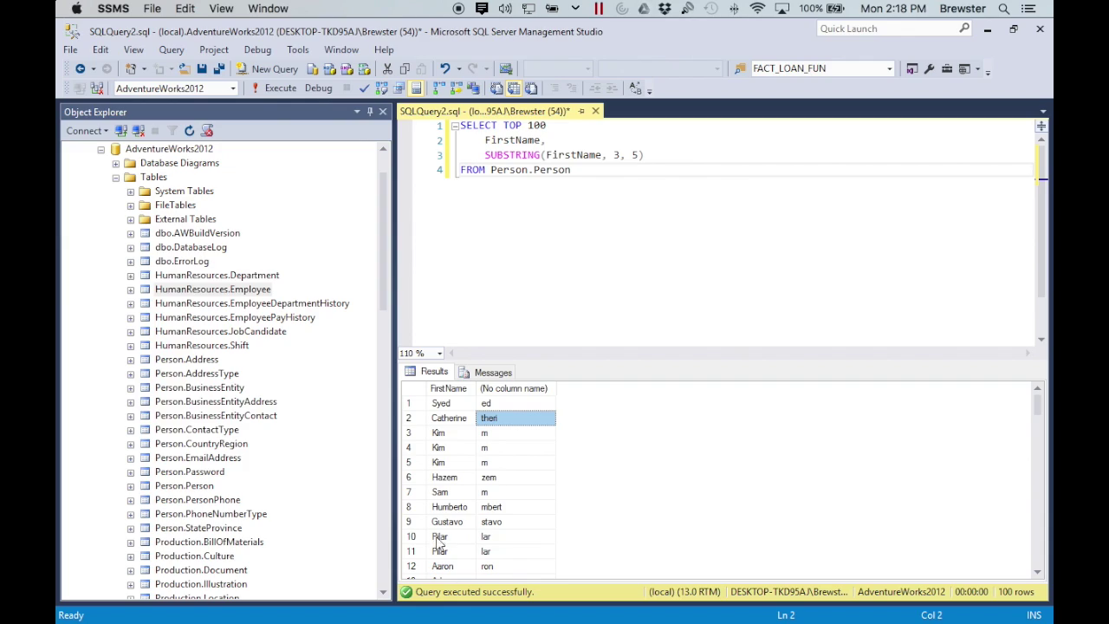Image resolution: width=1109 pixels, height=624 pixels.
Task: Click the macOS Spotlight search icon
Action: [x=1003, y=9]
